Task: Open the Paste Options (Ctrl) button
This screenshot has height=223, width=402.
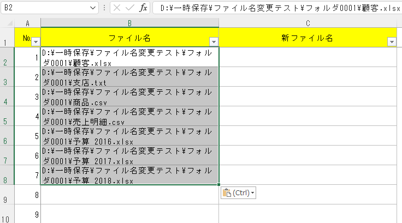Action: pyautogui.click(x=239, y=193)
